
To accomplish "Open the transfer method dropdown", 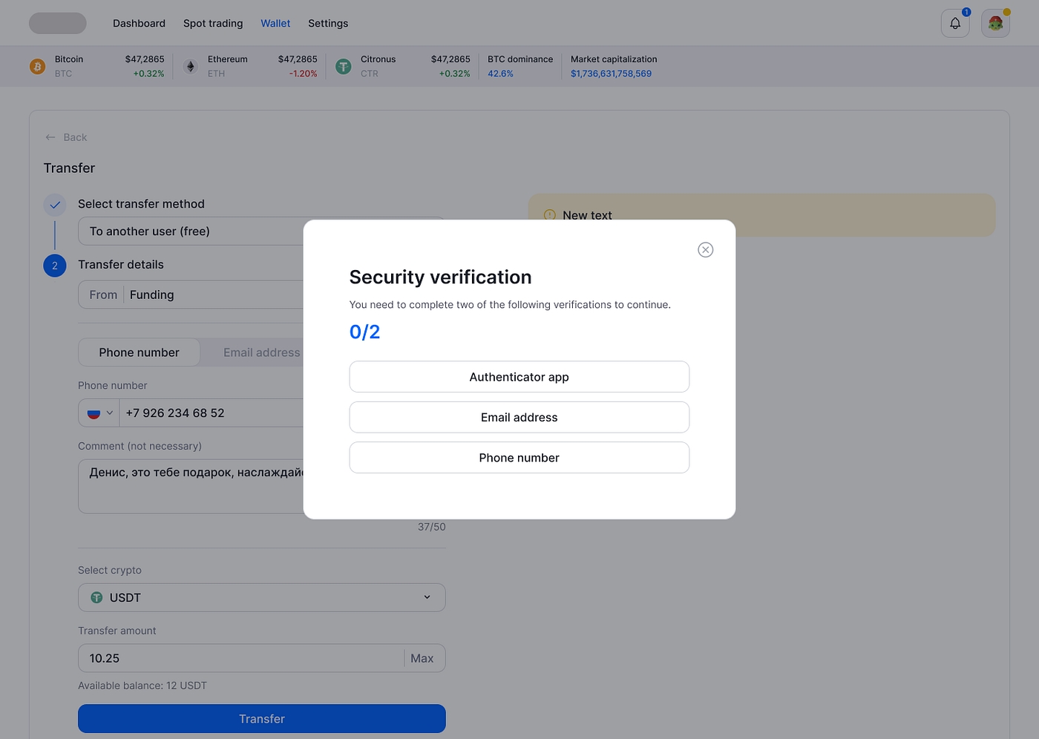I will (193, 231).
